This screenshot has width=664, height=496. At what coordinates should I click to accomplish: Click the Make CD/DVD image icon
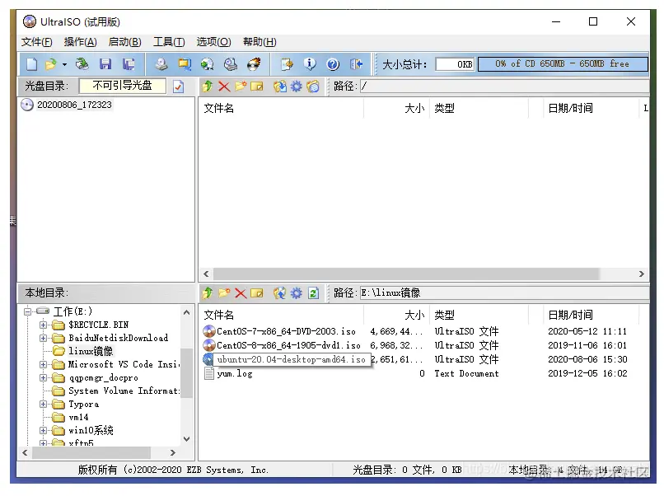(x=161, y=64)
